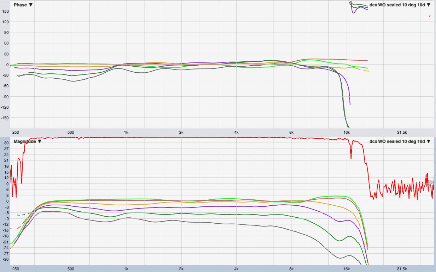The height and width of the screenshot is (272, 436).
Task: Click the -27 label on Magnitude axis
Action: (x=5, y=254)
